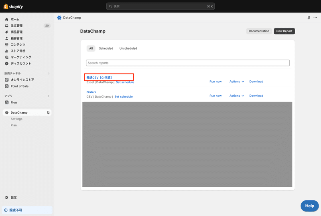Click the 20 badge beside 注文管理
321x216 pixels.
[x=47, y=26]
